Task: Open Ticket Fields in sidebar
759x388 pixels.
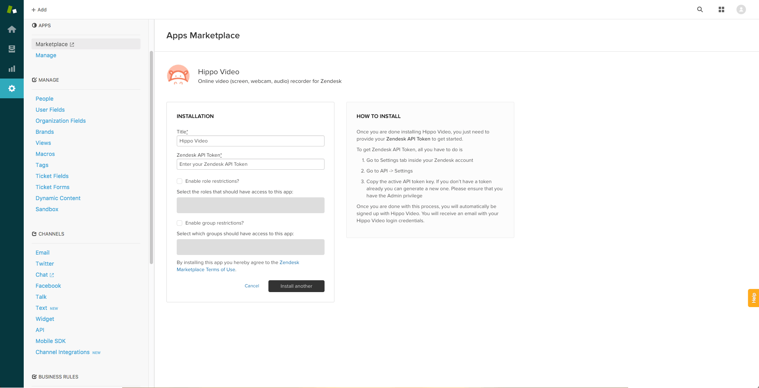Action: tap(52, 176)
